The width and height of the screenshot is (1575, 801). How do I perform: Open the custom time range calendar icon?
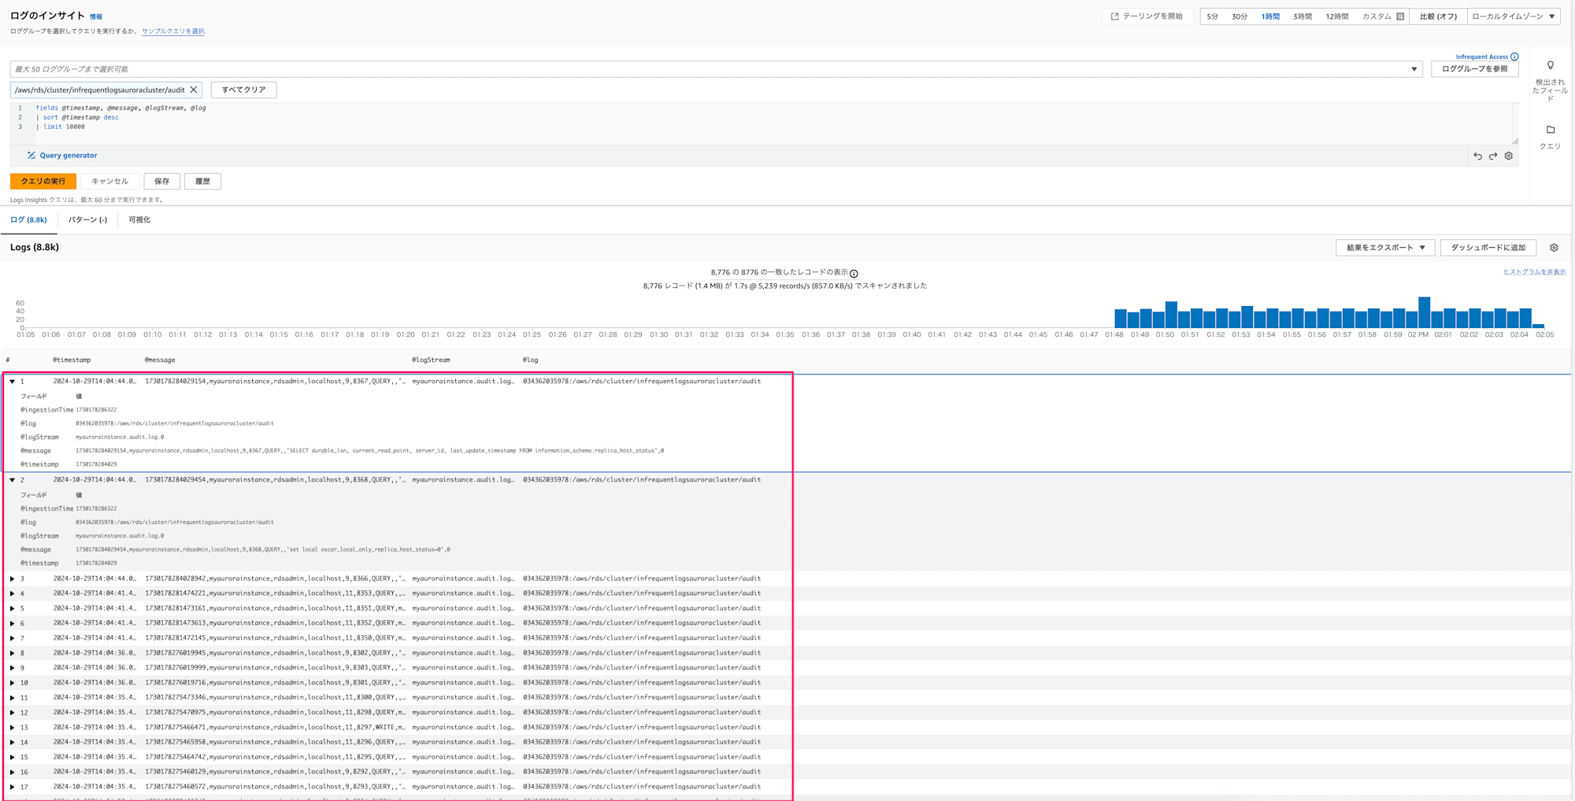tap(1400, 17)
